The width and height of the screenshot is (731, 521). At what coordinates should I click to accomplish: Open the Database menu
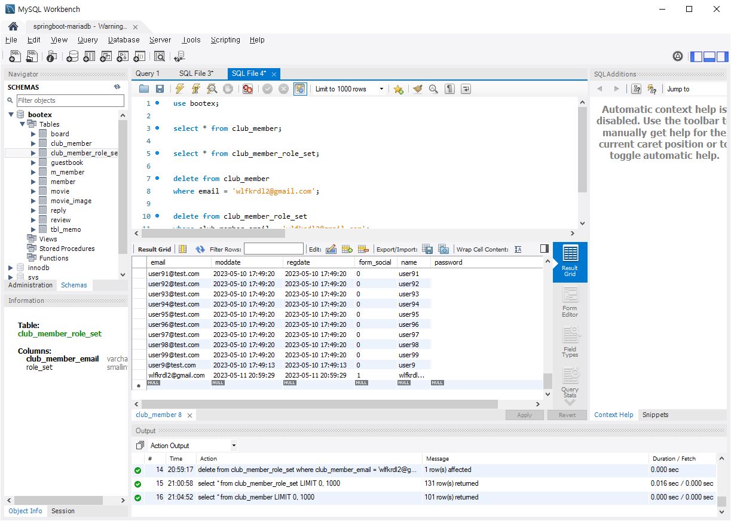tap(124, 40)
